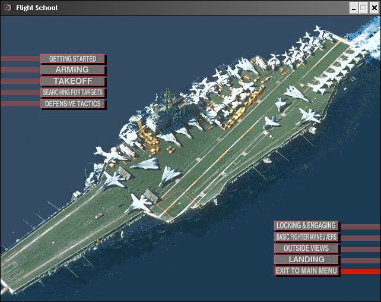Viewport: 381px width, 302px height.
Task: Open the Outside Views lesson
Action: [x=306, y=248]
